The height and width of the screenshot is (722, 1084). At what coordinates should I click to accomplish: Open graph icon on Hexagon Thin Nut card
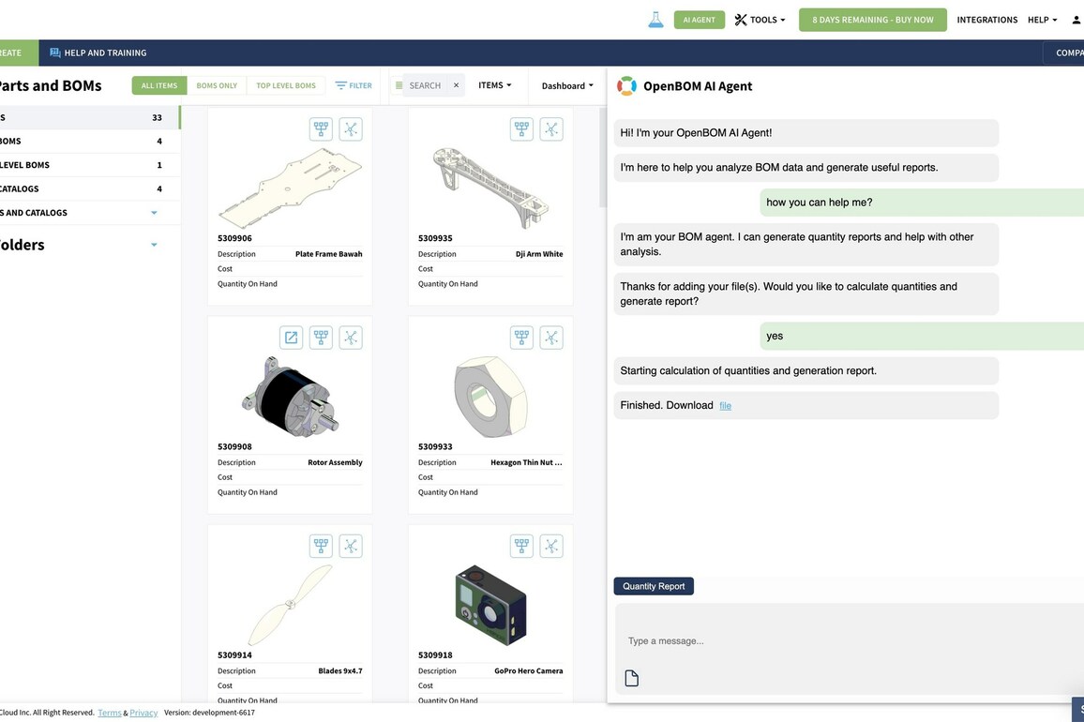point(551,338)
